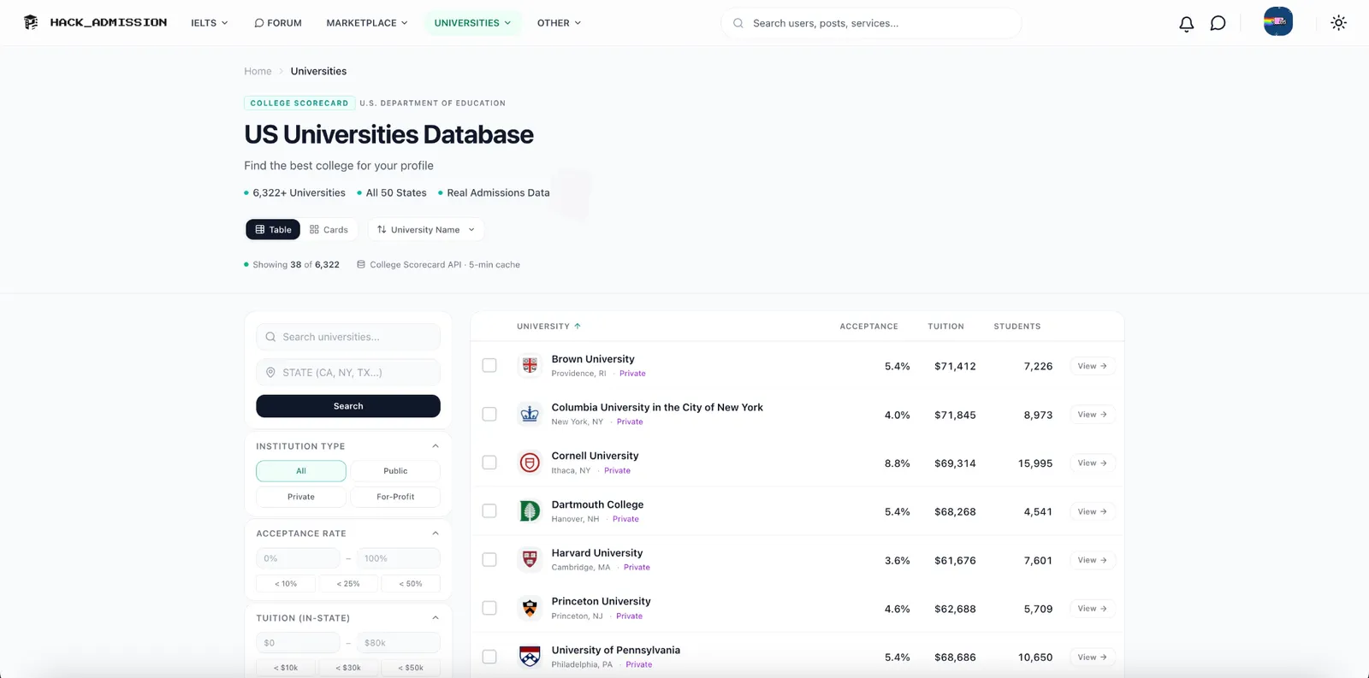This screenshot has width=1369, height=678.
Task: Click the database icon beside College Scorecard API
Action: 360,264
